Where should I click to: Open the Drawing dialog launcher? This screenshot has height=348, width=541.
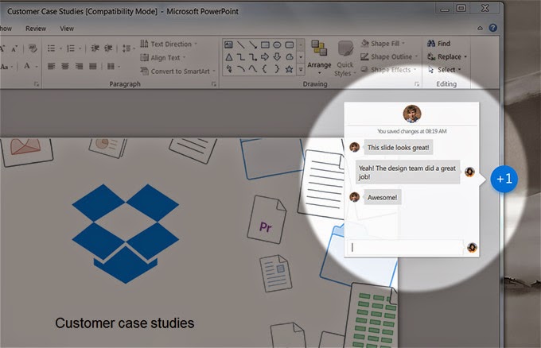coord(417,84)
